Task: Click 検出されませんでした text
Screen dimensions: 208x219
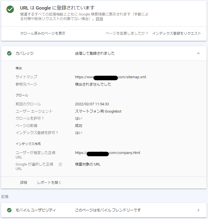Action: point(93,84)
